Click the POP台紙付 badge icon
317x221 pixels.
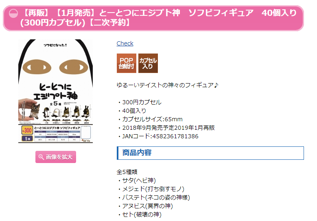[127, 63]
